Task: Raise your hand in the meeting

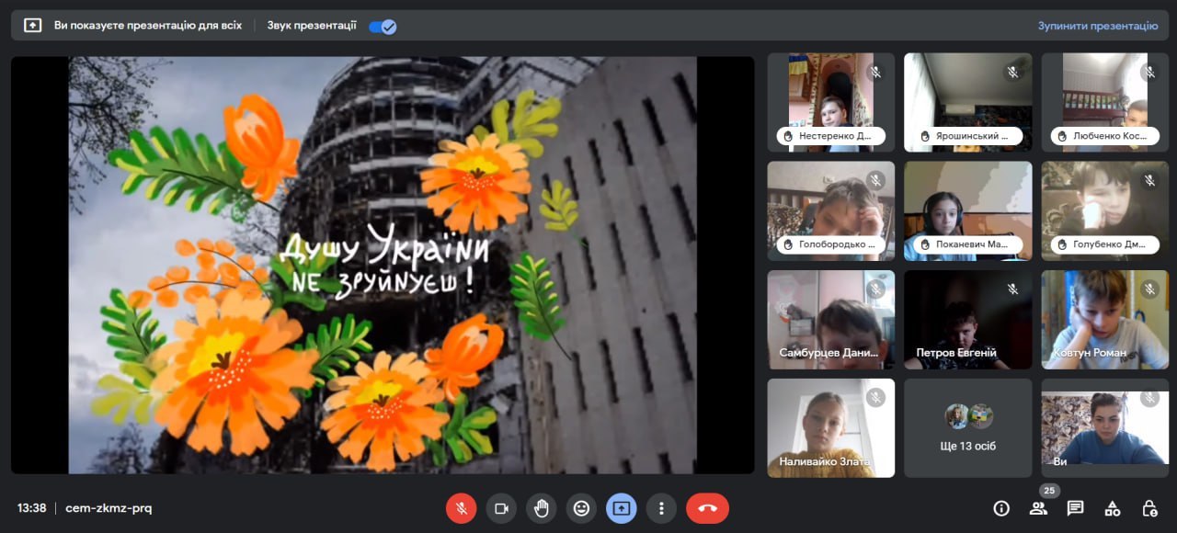Action: point(542,508)
